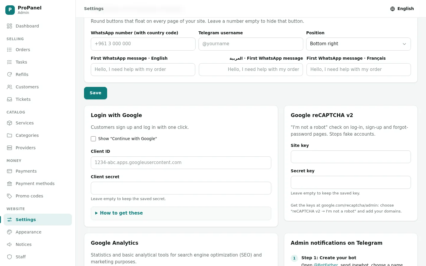This screenshot has height=266, width=426.
Task: Go to Settings in the sidebar
Action: [x=38, y=220]
